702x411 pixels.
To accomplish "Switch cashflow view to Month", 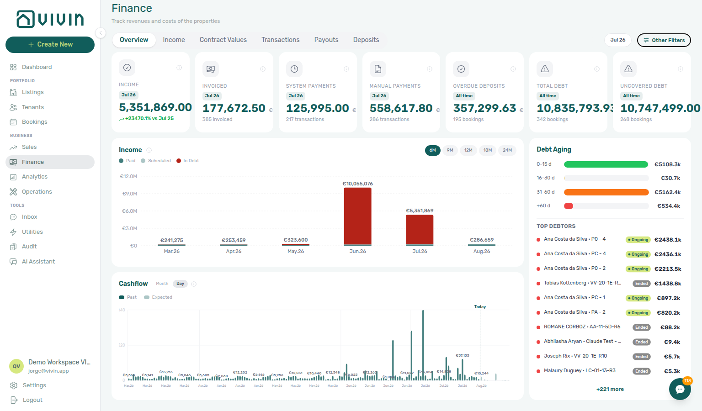I will [x=162, y=284].
